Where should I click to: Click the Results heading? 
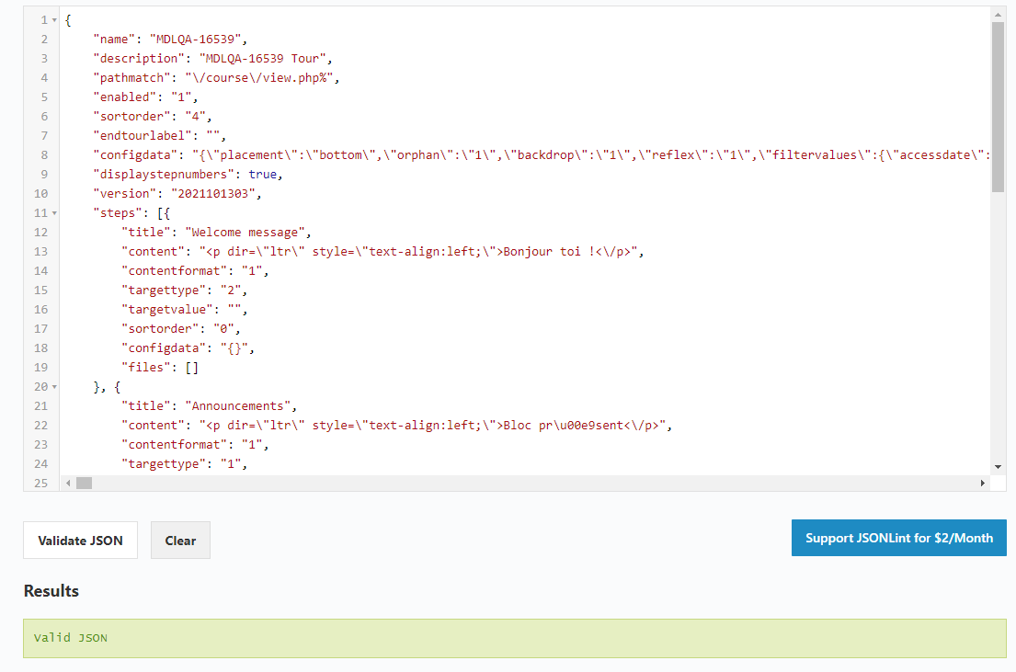51,591
